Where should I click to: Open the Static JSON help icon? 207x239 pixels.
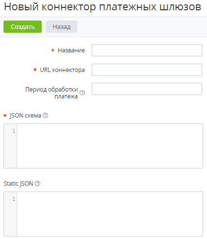37,184
